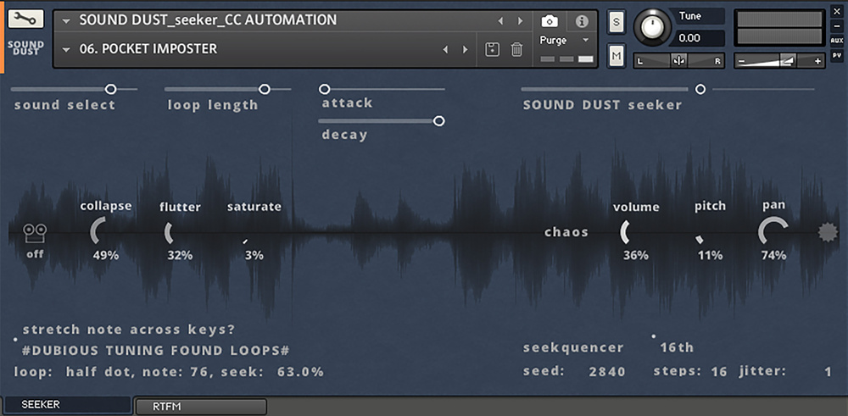Click the seekquencer seed value 2840
Viewport: 848px width, 416px height.
pyautogui.click(x=607, y=371)
